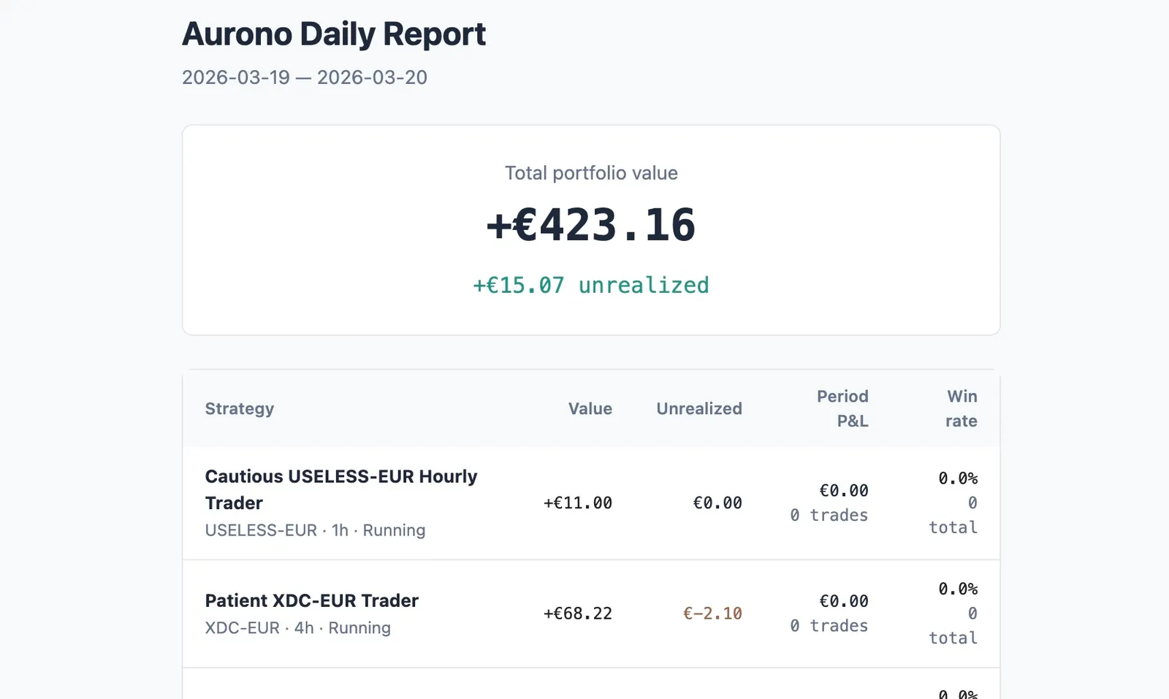Select the date range 2026-03-19 — 2026-03-20
1169x699 pixels.
[x=305, y=77]
